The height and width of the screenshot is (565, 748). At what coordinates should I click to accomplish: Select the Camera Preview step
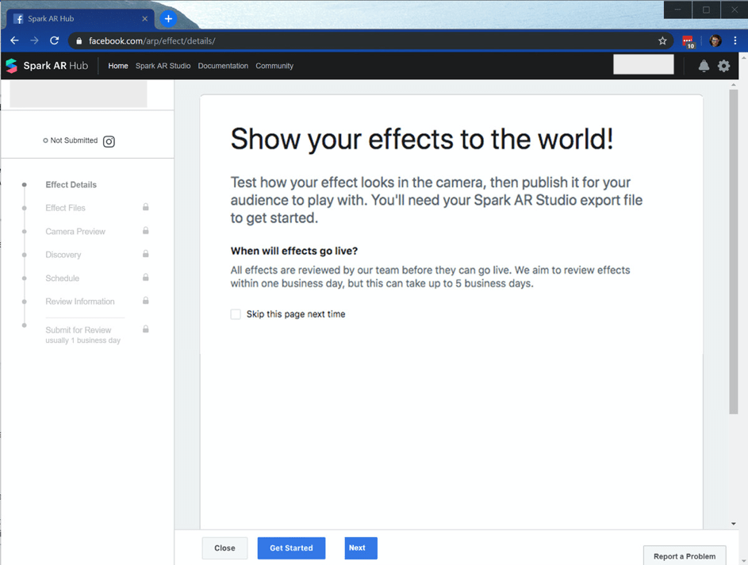(x=75, y=232)
